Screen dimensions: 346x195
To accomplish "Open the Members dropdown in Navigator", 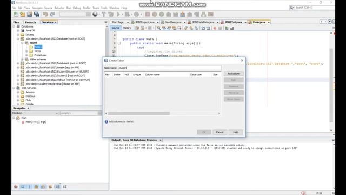I will point(57,113).
